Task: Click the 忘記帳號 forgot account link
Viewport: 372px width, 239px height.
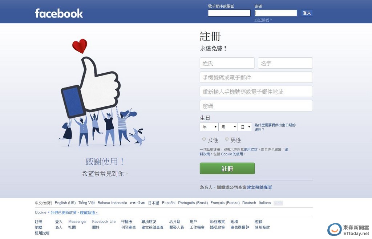Action: coord(263,20)
